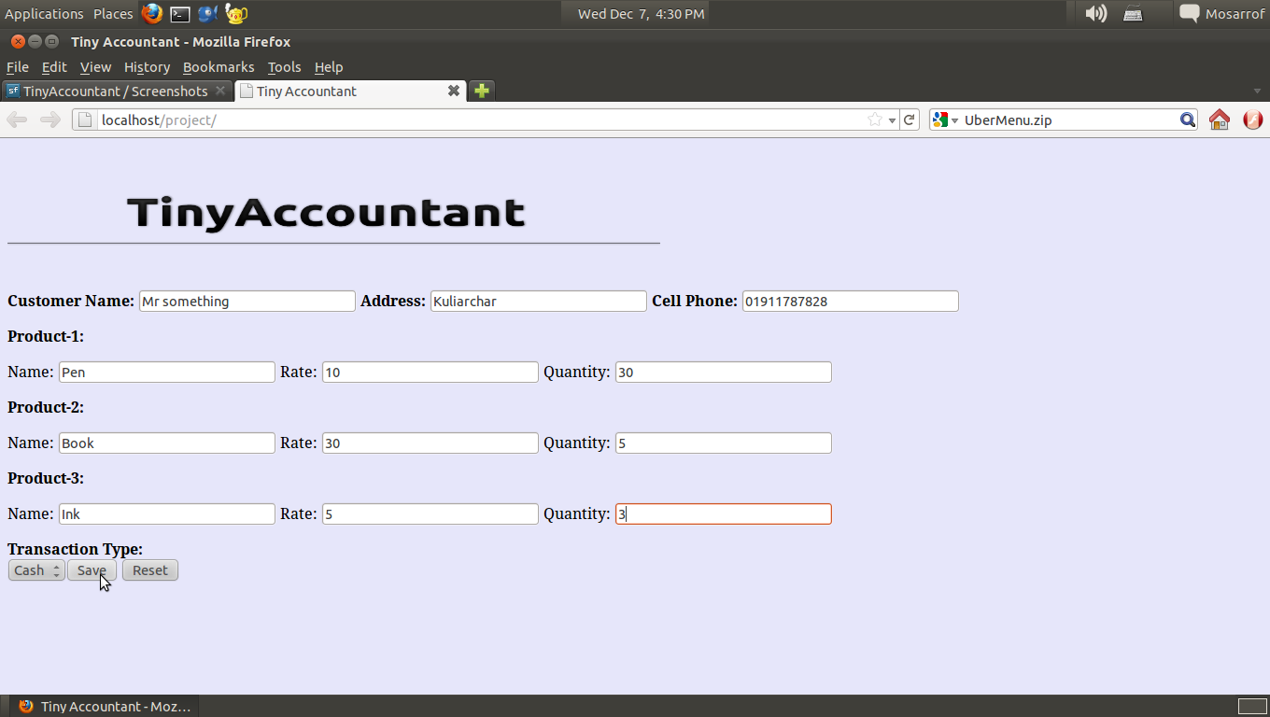1270x717 pixels.
Task: Click the page reload icon
Action: coord(909,119)
